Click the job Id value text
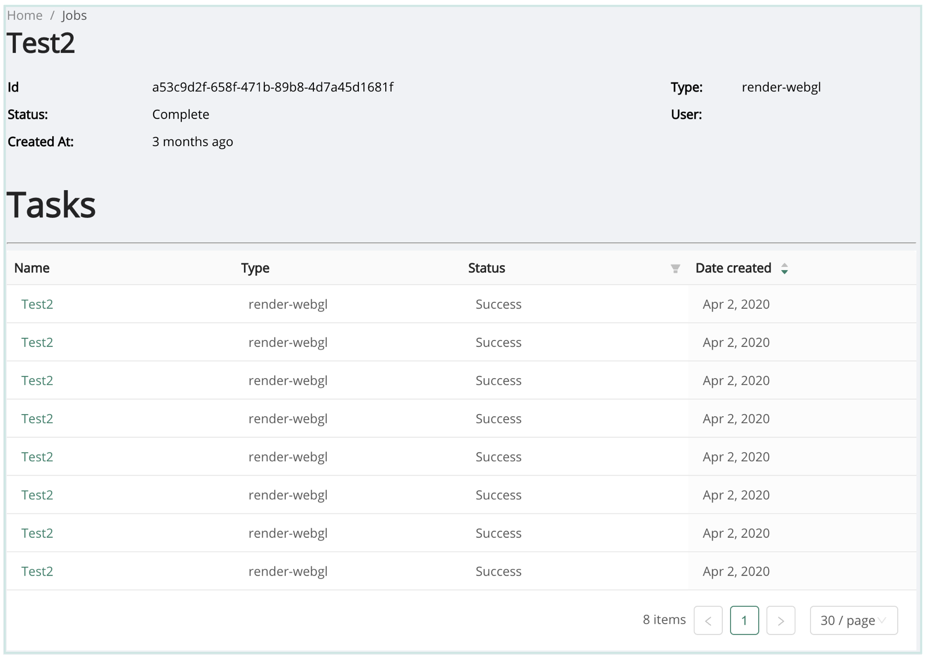926x657 pixels. (272, 87)
